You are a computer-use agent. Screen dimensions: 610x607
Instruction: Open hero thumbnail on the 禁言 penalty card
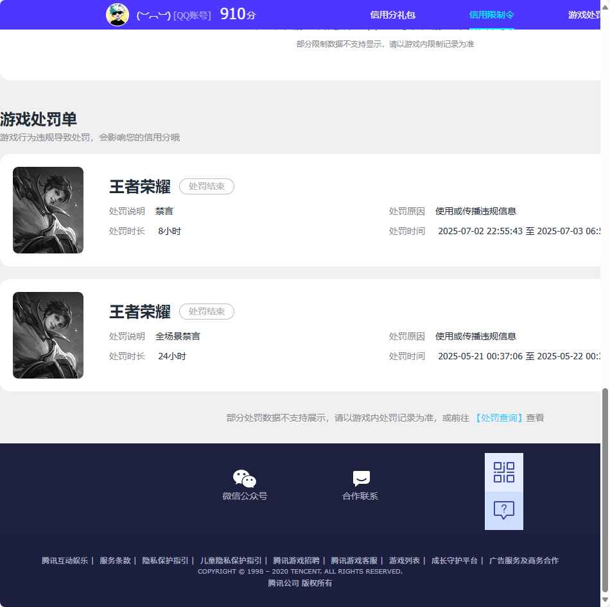tap(48, 210)
